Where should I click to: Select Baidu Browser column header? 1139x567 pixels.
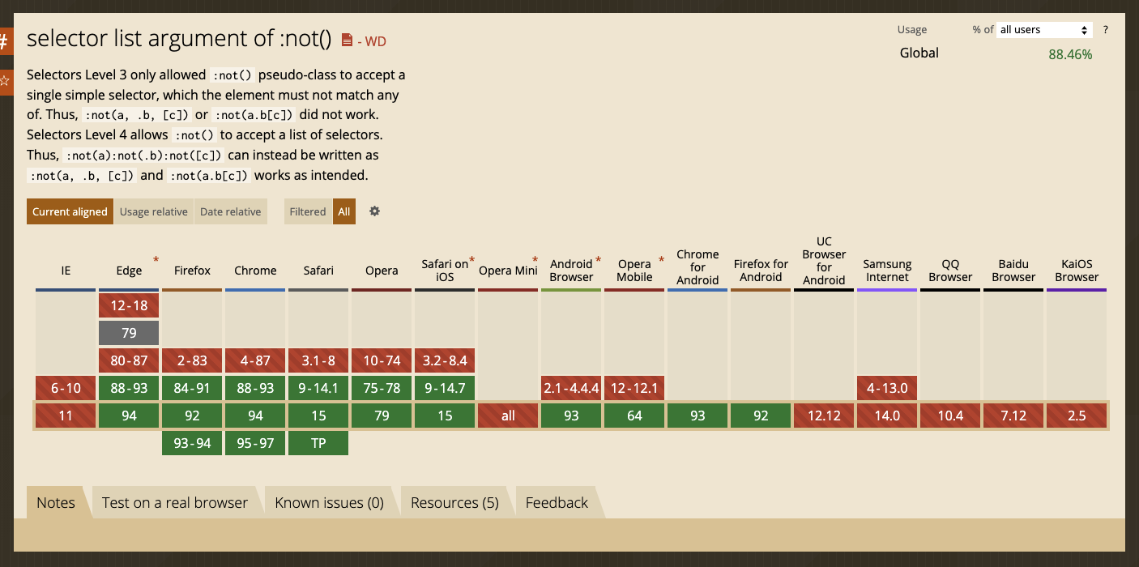[x=1013, y=271]
